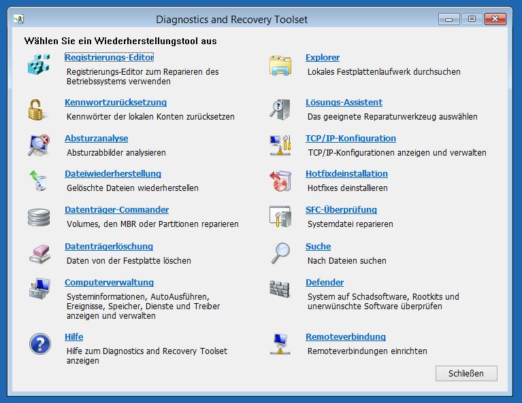Launch the Explorer link
522x403 pixels.
tap(323, 57)
